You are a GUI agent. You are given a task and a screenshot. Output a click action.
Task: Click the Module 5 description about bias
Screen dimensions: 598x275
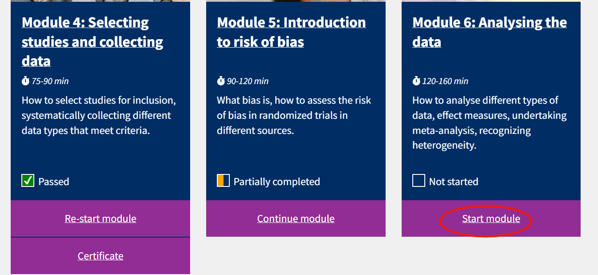click(294, 115)
